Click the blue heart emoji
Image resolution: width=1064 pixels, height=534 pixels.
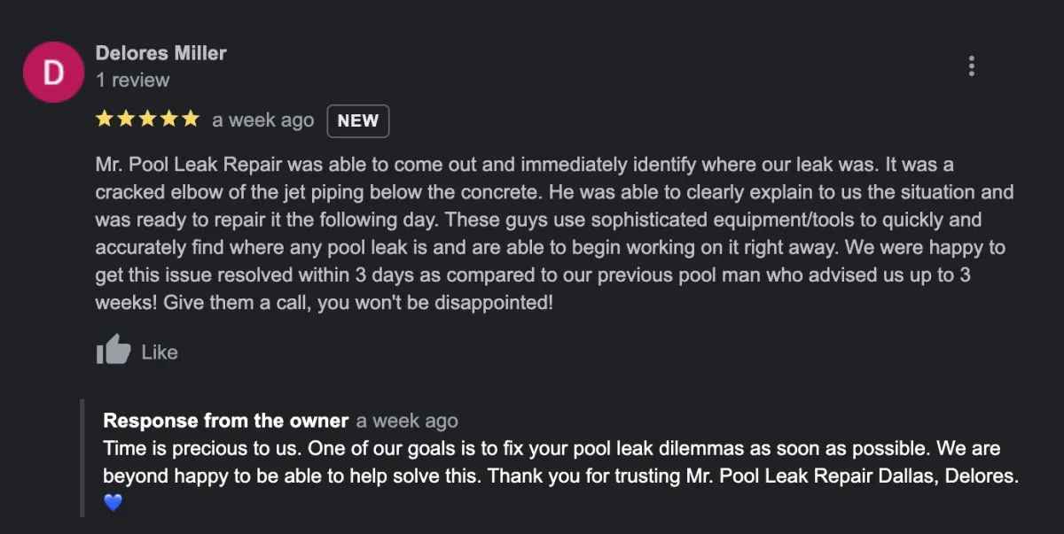[113, 503]
